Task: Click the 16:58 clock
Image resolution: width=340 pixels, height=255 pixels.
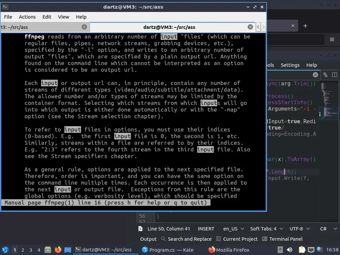Action: pos(332,250)
